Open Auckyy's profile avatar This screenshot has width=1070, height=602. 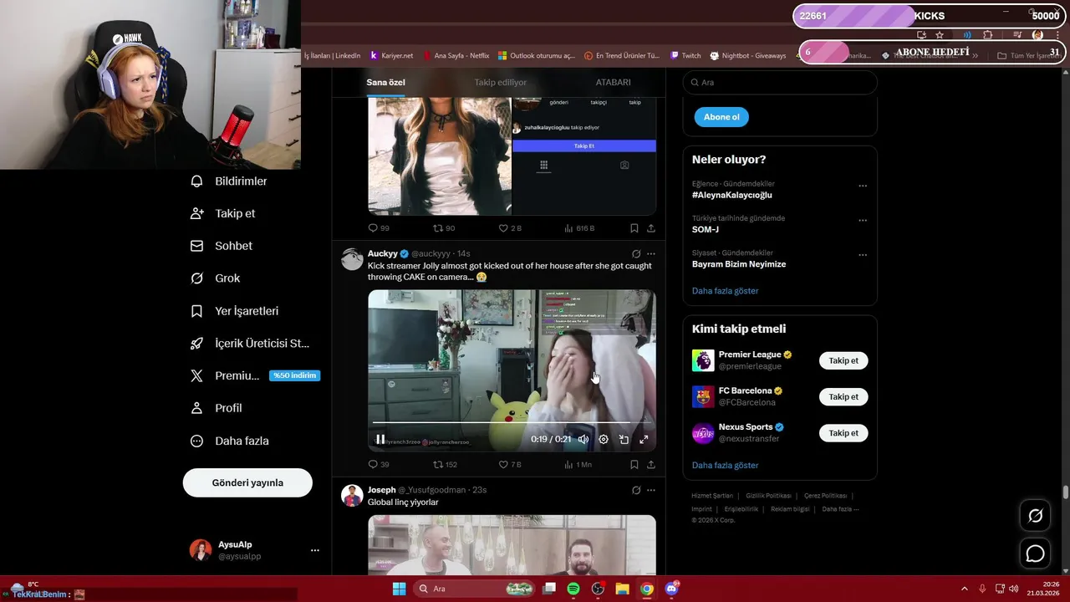pyautogui.click(x=352, y=258)
